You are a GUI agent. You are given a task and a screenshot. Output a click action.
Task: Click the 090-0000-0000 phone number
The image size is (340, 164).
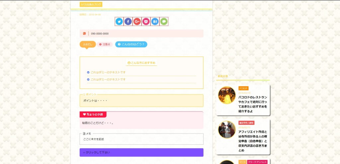[x=100, y=34]
